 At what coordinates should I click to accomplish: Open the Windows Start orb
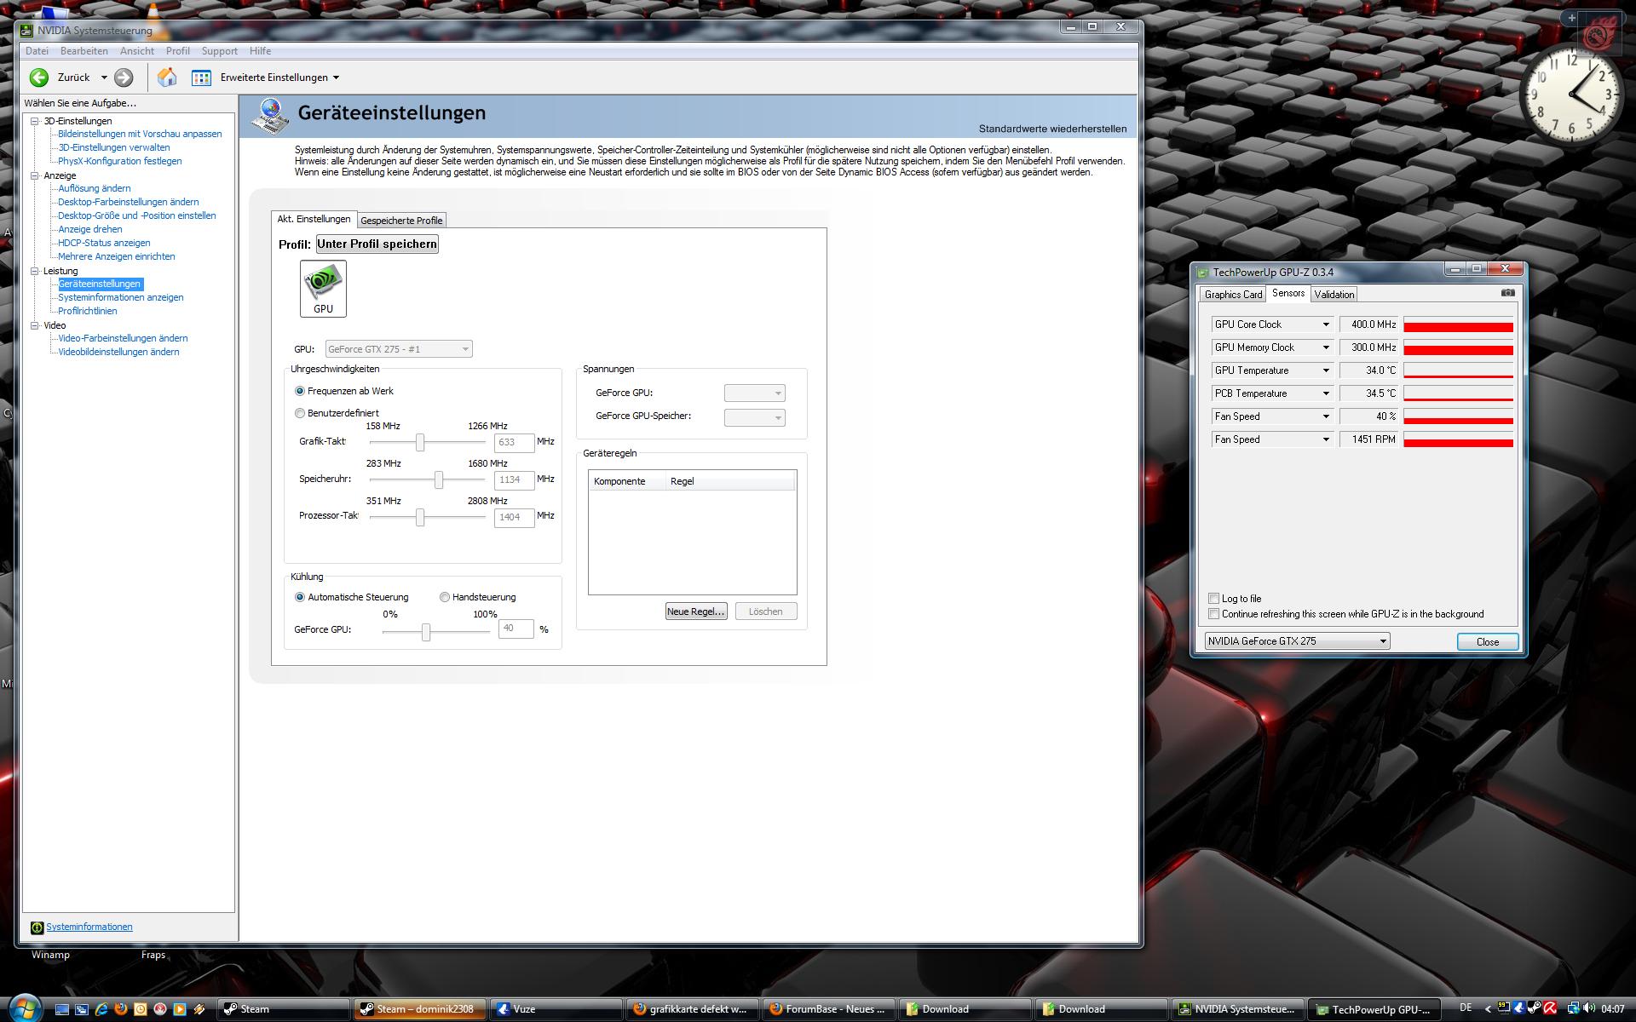click(x=24, y=1008)
